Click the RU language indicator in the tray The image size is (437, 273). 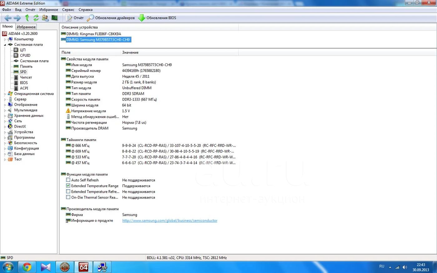(x=382, y=266)
